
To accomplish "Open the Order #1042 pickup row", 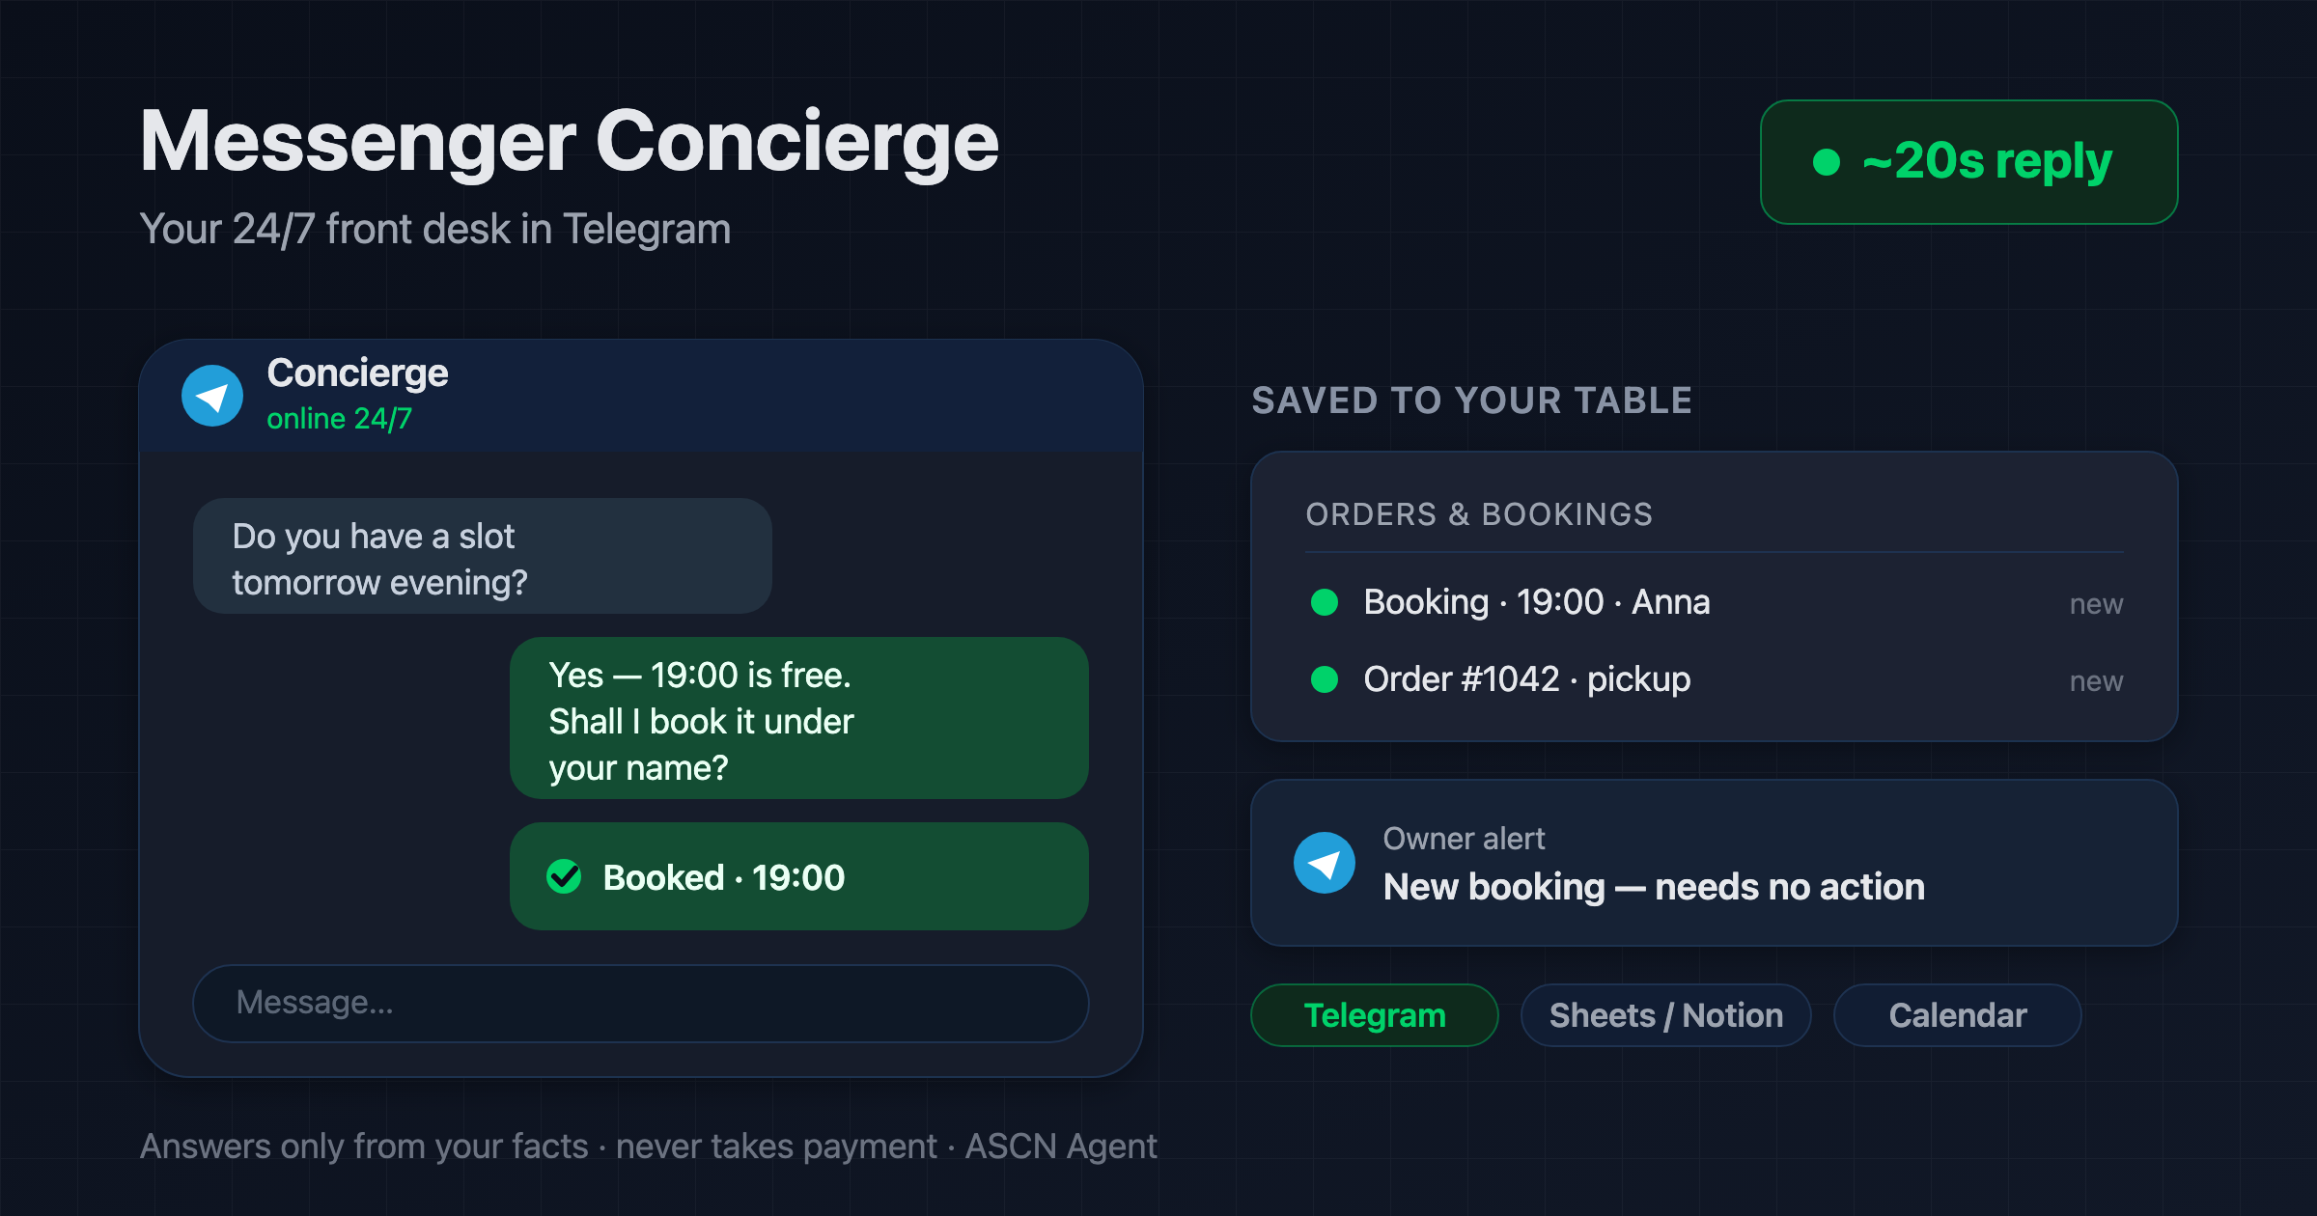I will click(1715, 679).
